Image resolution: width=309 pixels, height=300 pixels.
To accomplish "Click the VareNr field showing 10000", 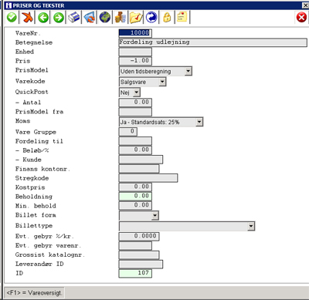I will pos(135,33).
